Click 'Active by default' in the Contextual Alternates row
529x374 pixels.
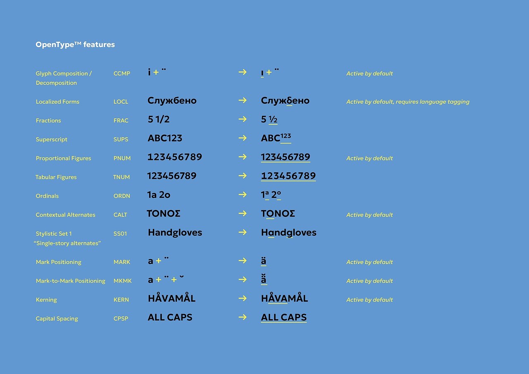[x=370, y=215]
